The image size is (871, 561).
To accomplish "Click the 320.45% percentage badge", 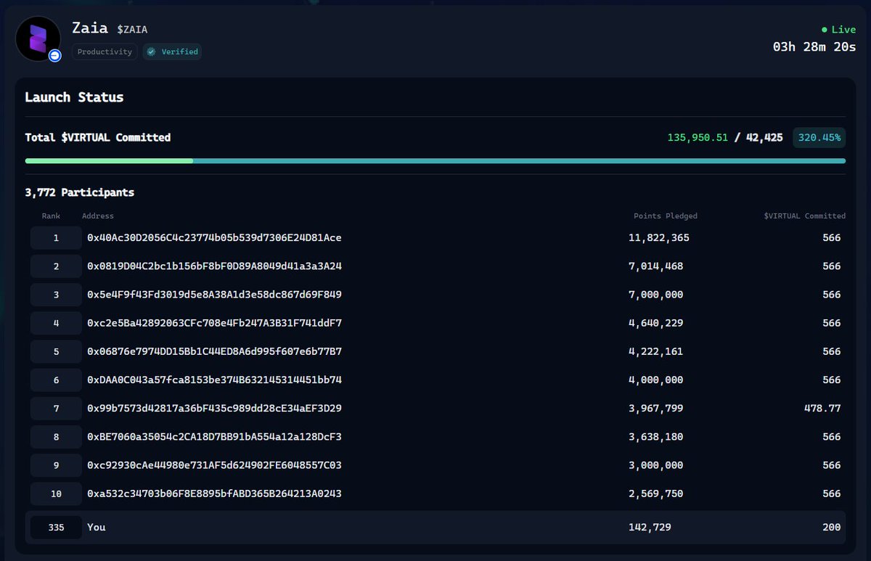I will pos(819,137).
